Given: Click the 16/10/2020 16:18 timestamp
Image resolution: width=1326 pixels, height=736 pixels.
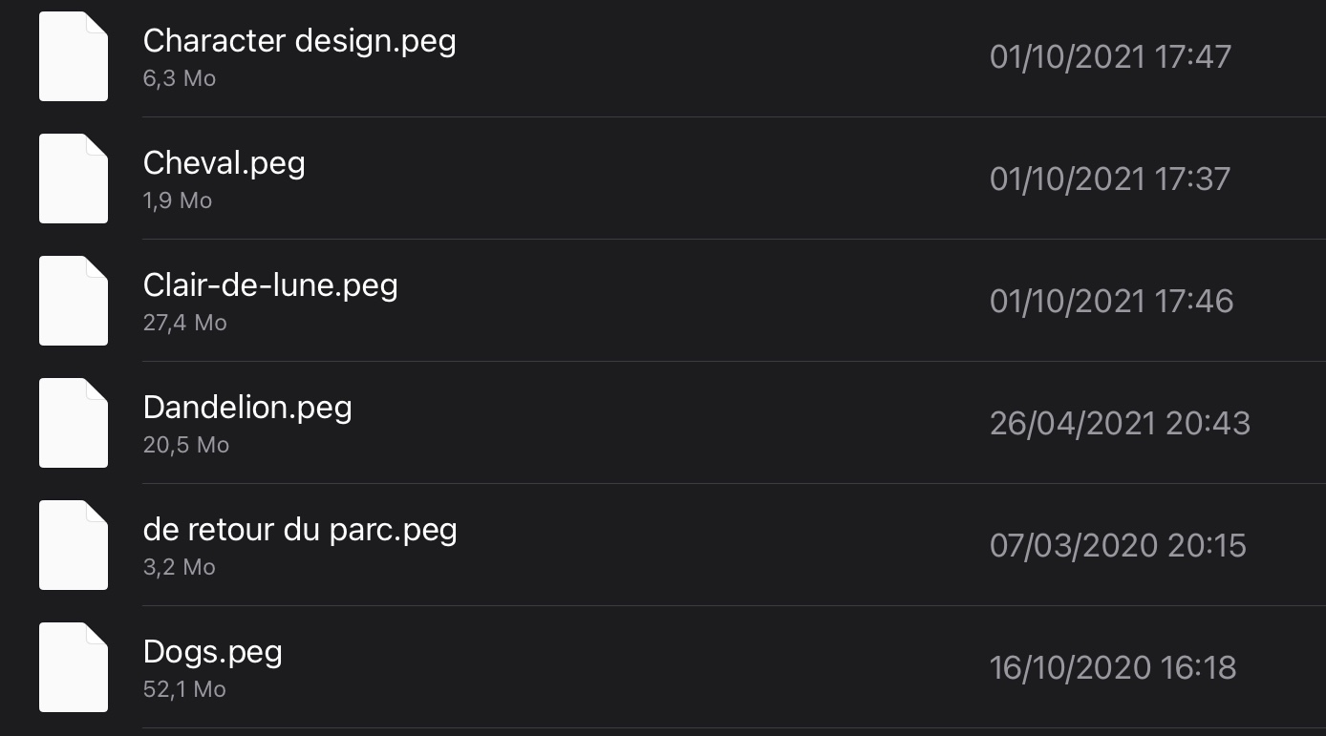Looking at the screenshot, I should (x=1110, y=667).
